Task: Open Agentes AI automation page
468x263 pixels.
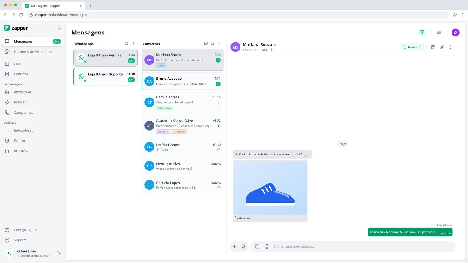Action: pyautogui.click(x=32, y=92)
